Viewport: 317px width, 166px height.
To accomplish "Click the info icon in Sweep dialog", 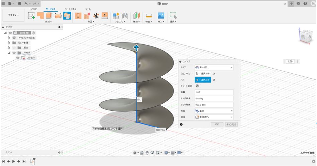I will point(181,124).
